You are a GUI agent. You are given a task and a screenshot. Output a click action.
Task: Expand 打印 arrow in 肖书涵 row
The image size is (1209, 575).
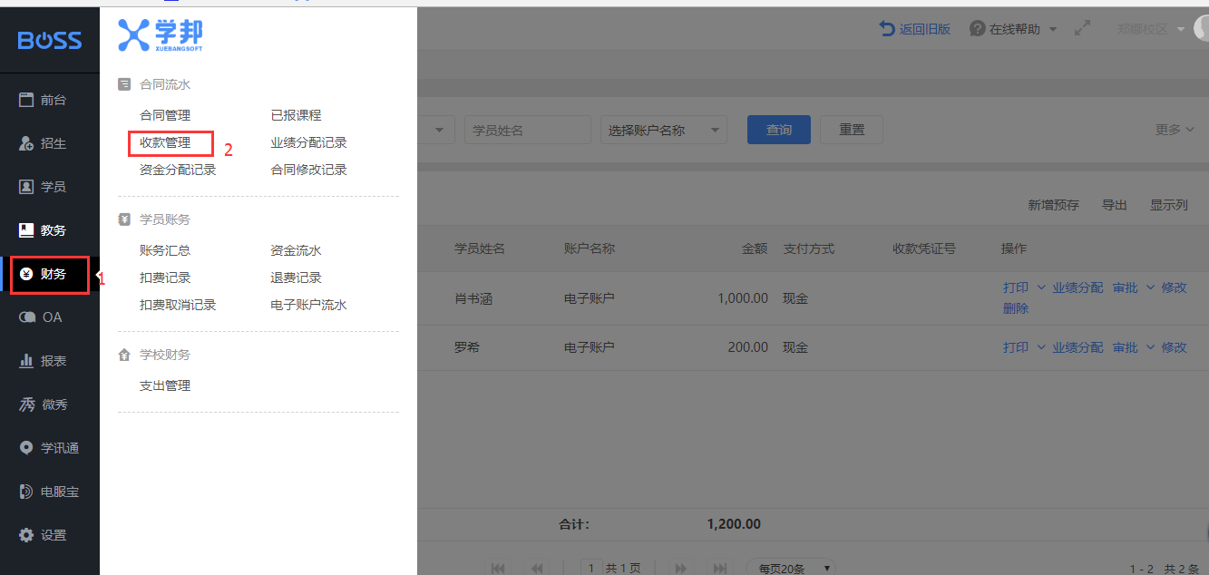point(1041,287)
